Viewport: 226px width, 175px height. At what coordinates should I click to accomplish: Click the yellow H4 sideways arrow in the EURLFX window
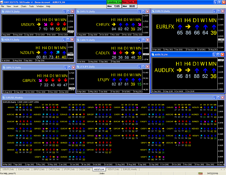point(188,26)
